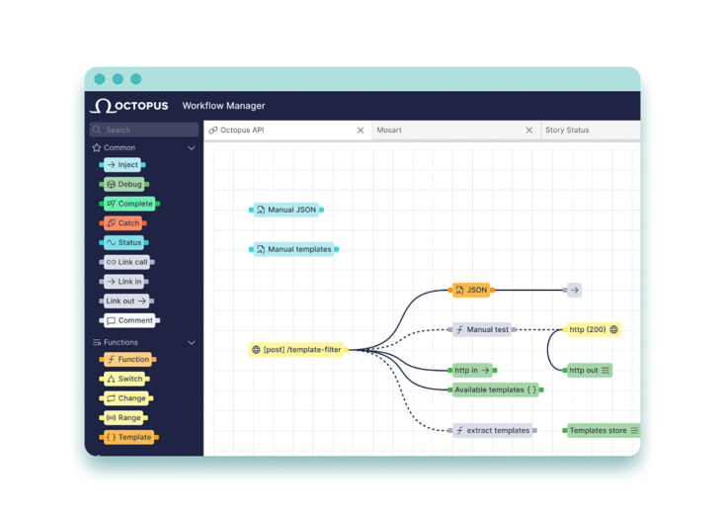
Task: Pick the Status node in palette
Action: point(123,242)
